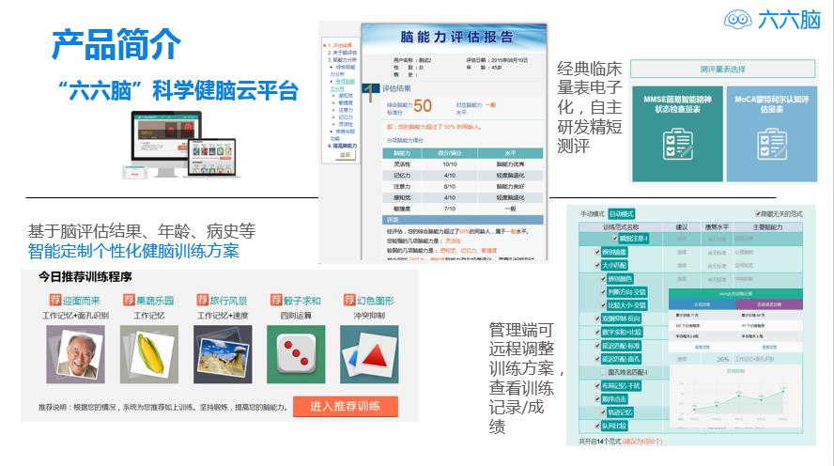Switch to 自动模式 button

click(x=621, y=214)
